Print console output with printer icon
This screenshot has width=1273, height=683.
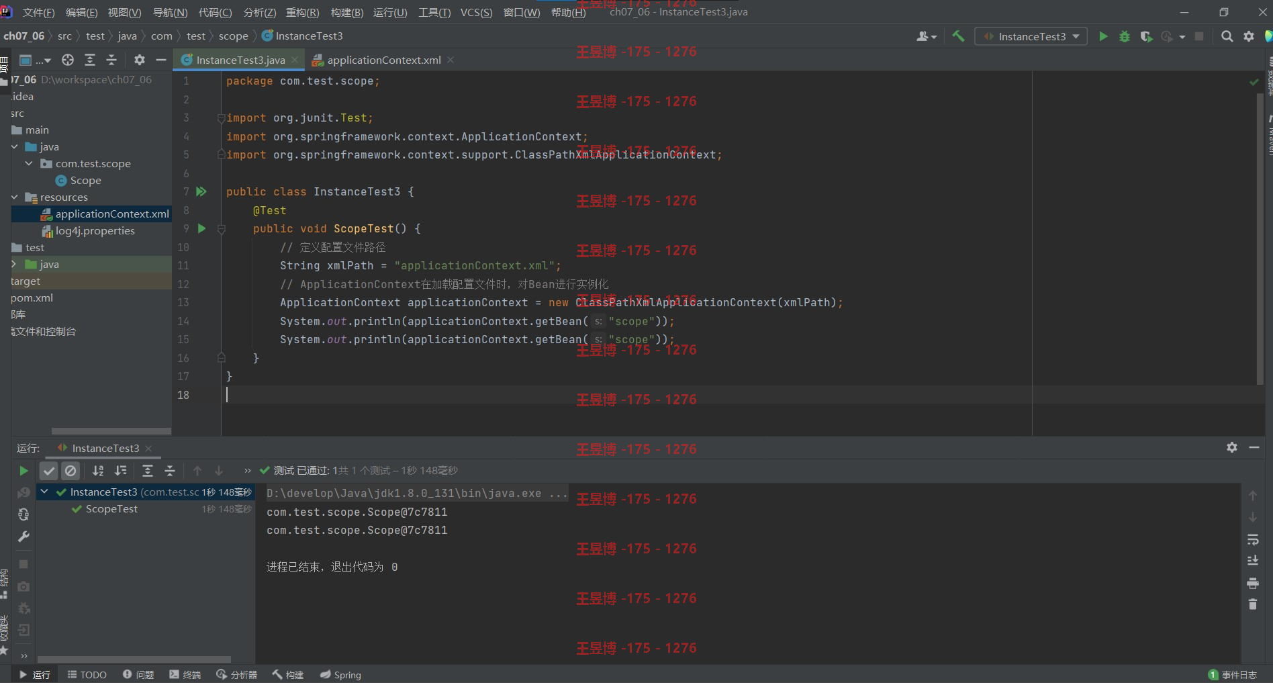coord(1253,583)
